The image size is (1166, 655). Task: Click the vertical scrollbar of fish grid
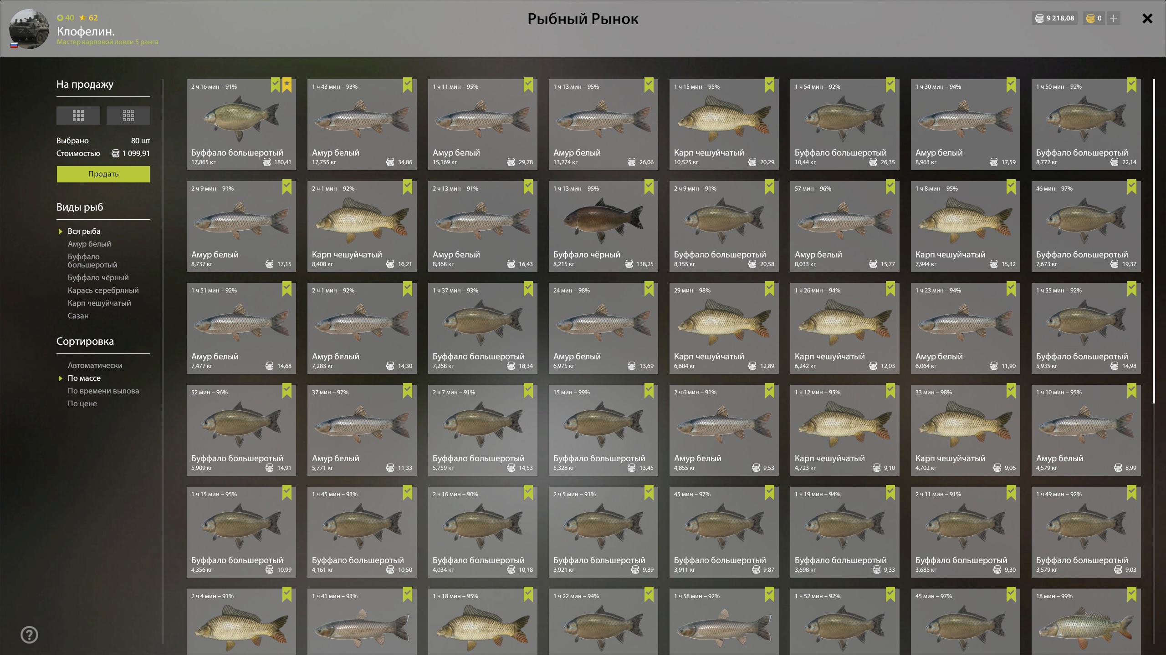(x=1154, y=241)
